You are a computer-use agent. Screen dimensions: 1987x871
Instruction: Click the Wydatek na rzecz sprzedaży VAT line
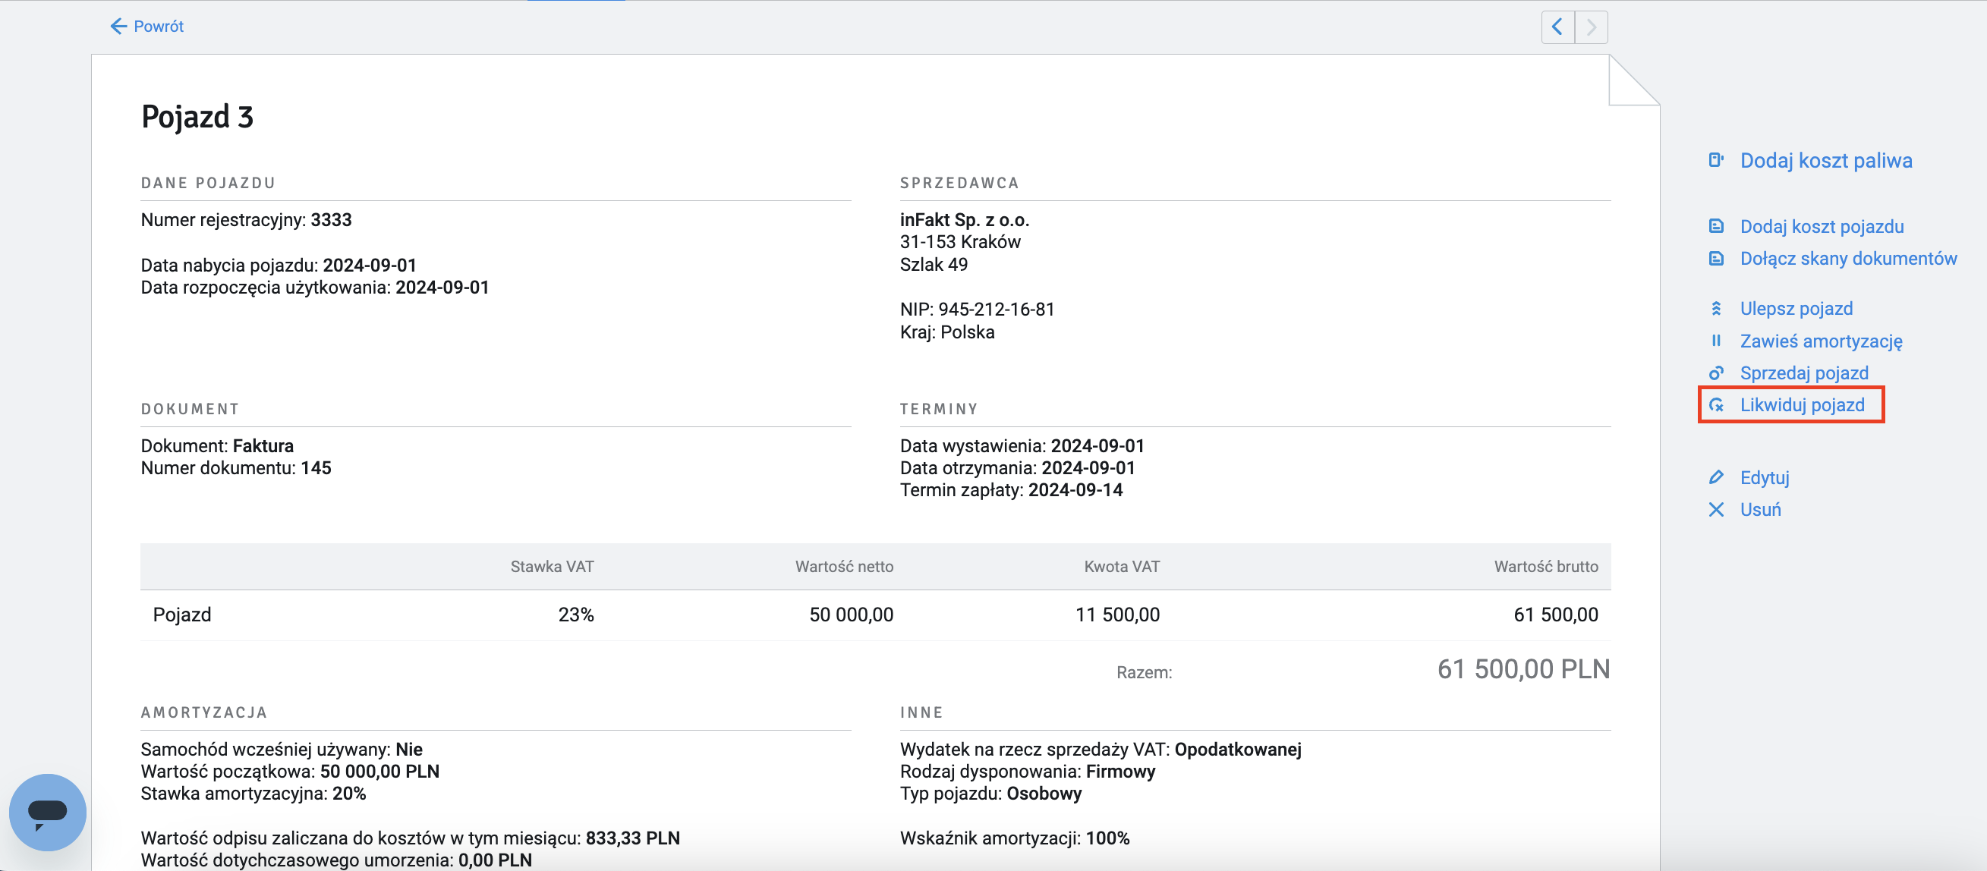coord(1101,750)
